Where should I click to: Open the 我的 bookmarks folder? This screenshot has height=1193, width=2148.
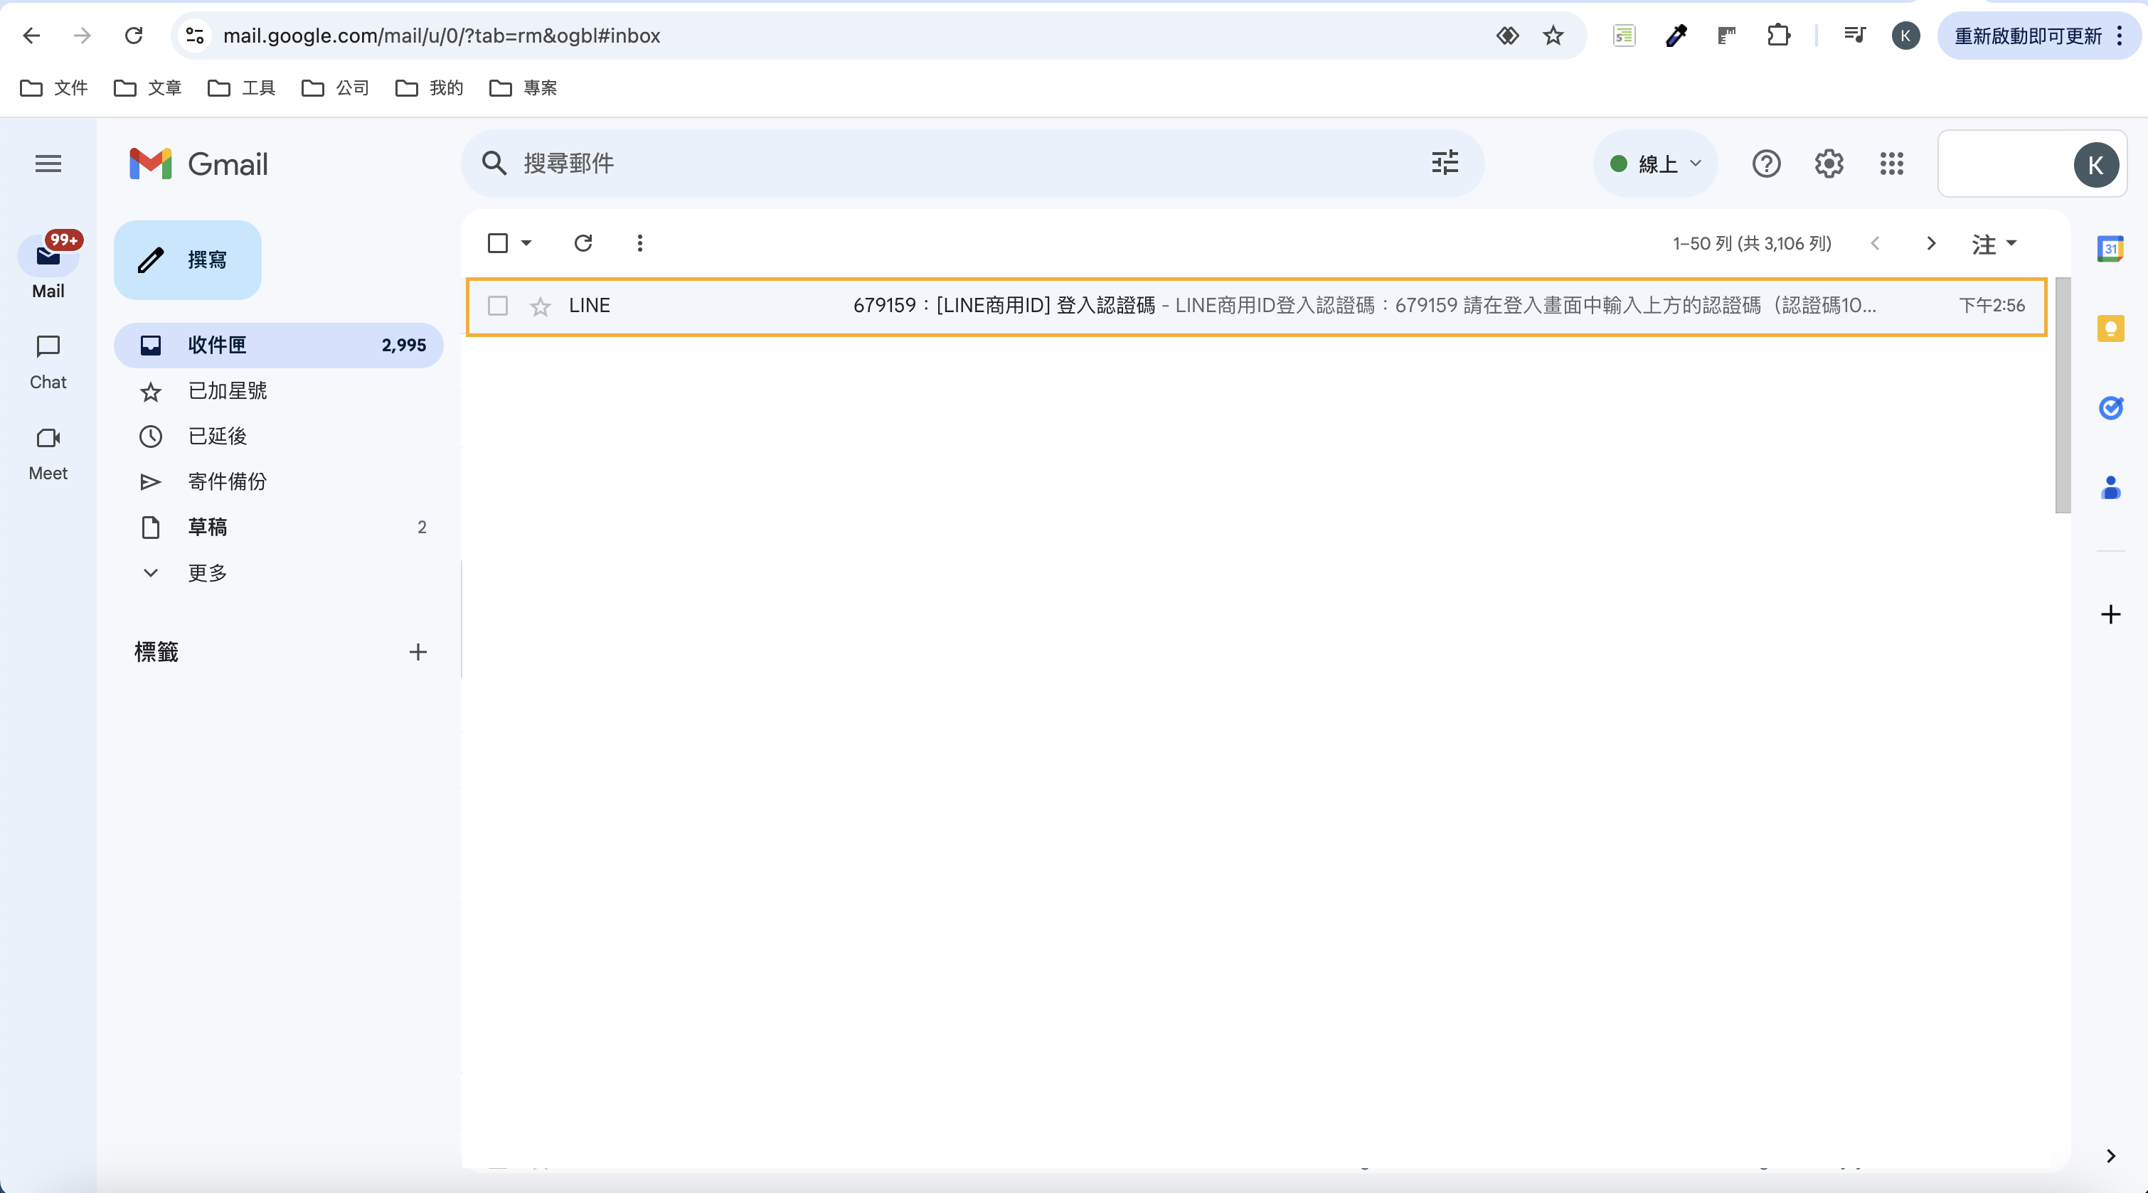click(x=430, y=87)
